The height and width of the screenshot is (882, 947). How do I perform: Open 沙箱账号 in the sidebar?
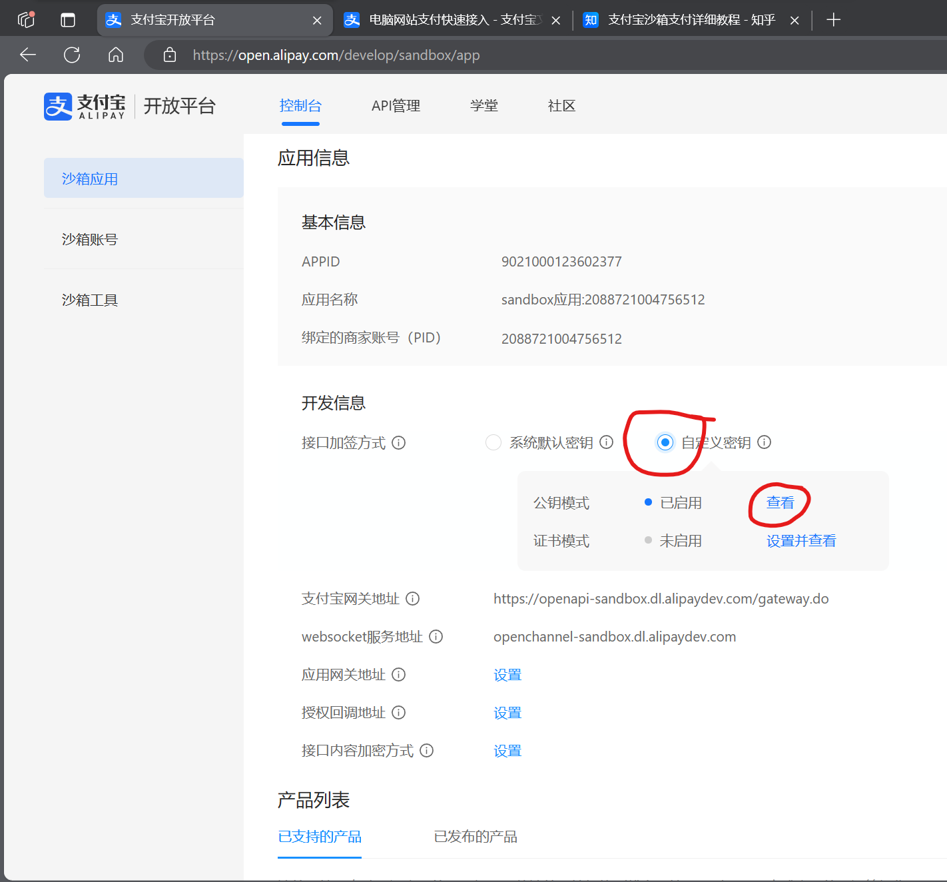coord(90,239)
